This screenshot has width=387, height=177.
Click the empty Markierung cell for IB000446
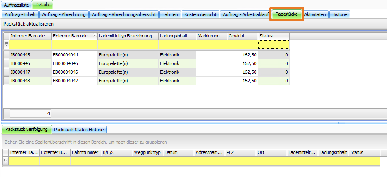click(x=211, y=63)
